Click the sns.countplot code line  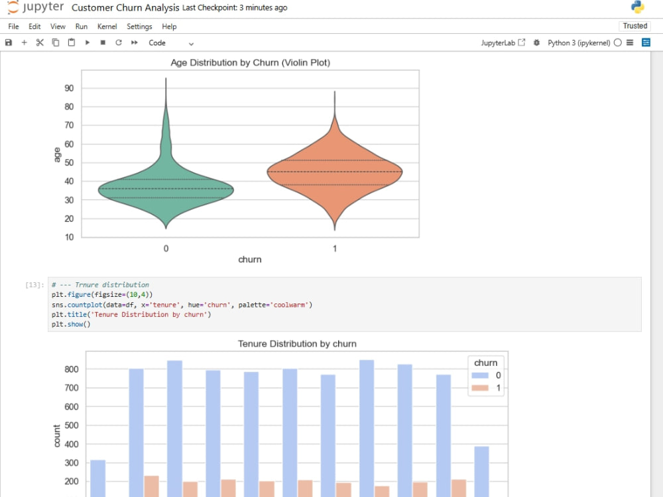pyautogui.click(x=182, y=305)
